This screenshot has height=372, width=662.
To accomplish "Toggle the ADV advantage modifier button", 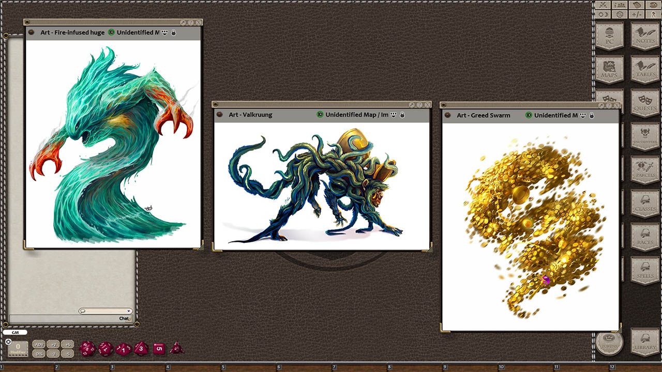I will click(39, 344).
